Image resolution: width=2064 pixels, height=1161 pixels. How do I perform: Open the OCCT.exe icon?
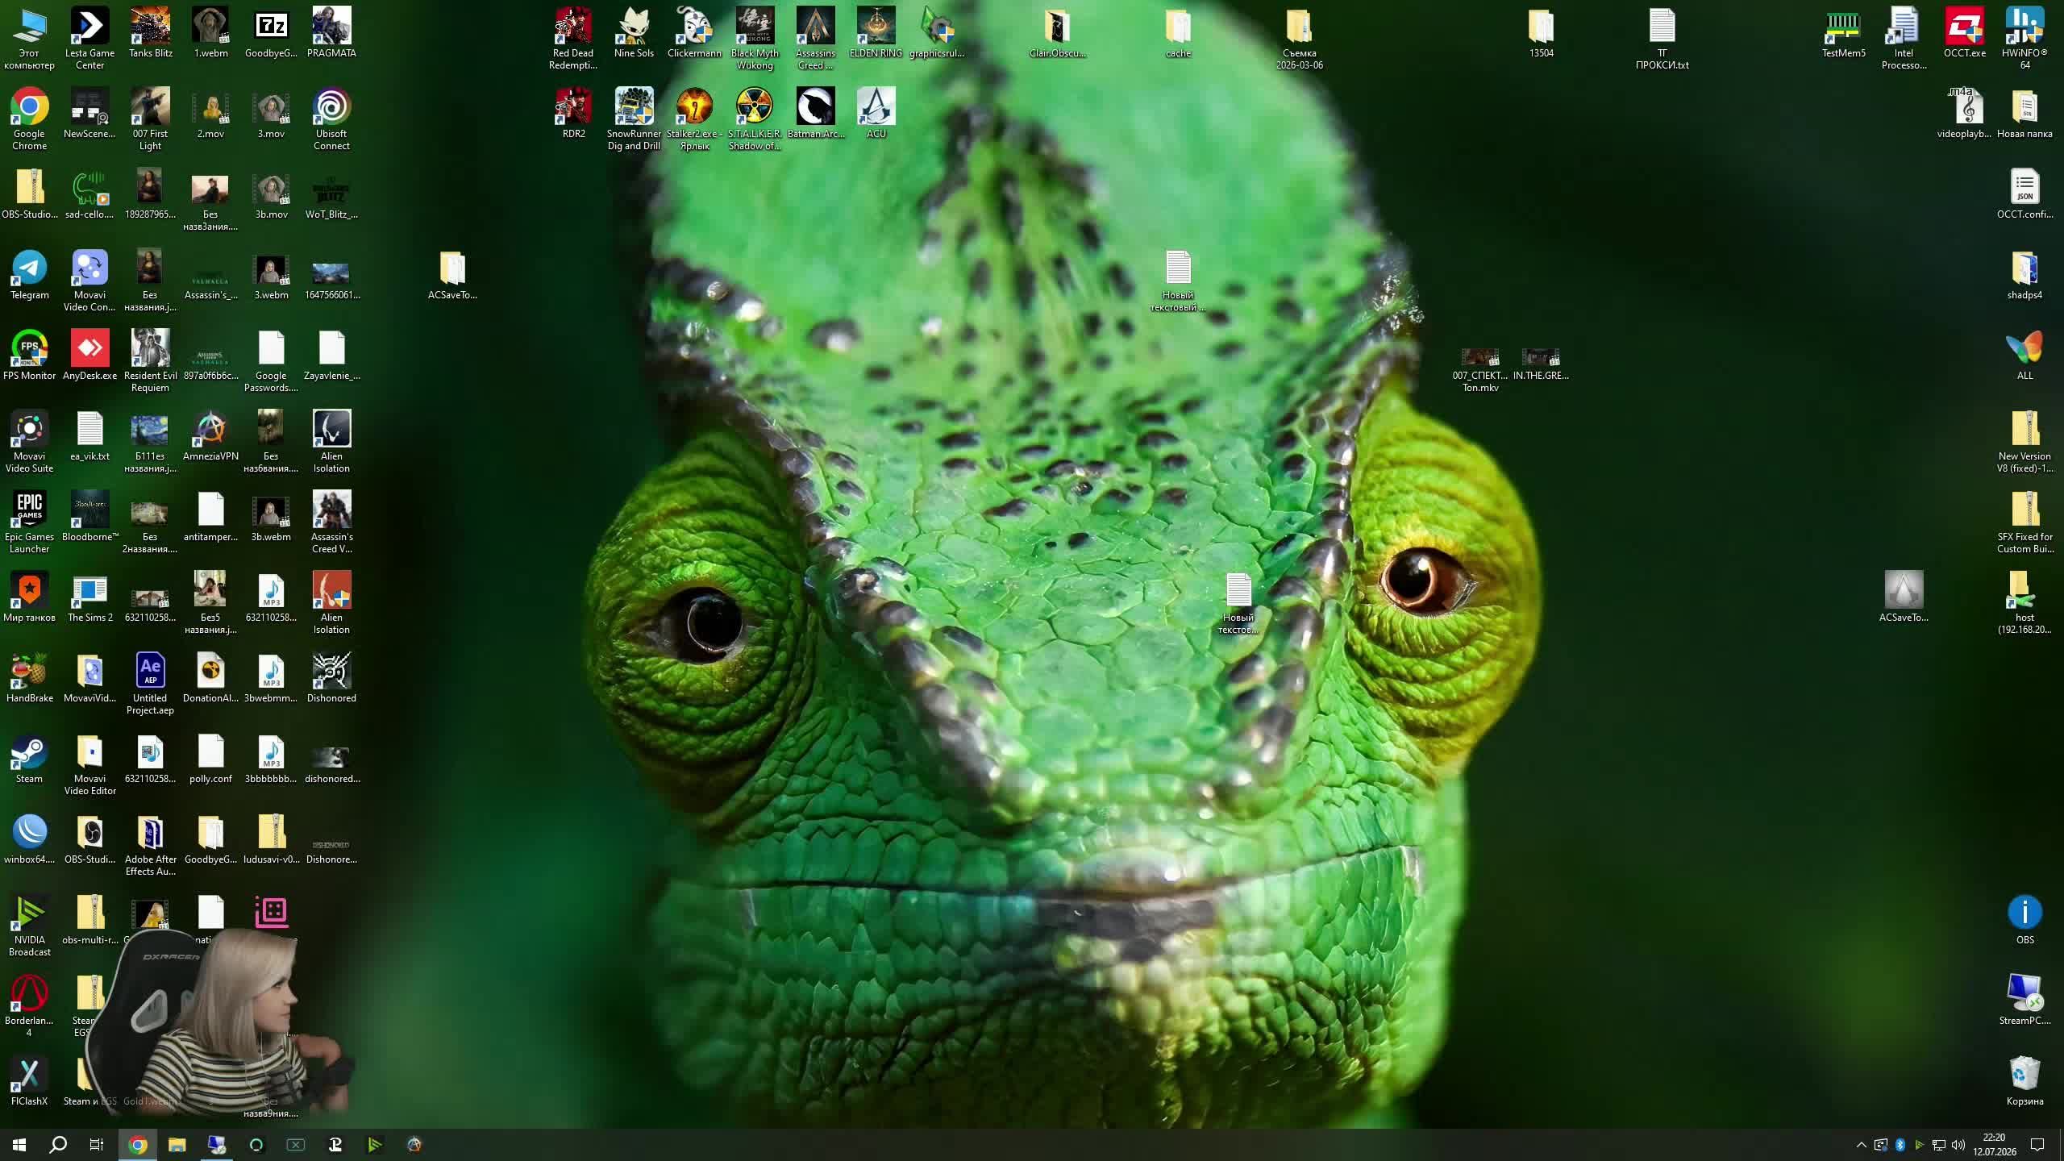click(x=1964, y=32)
